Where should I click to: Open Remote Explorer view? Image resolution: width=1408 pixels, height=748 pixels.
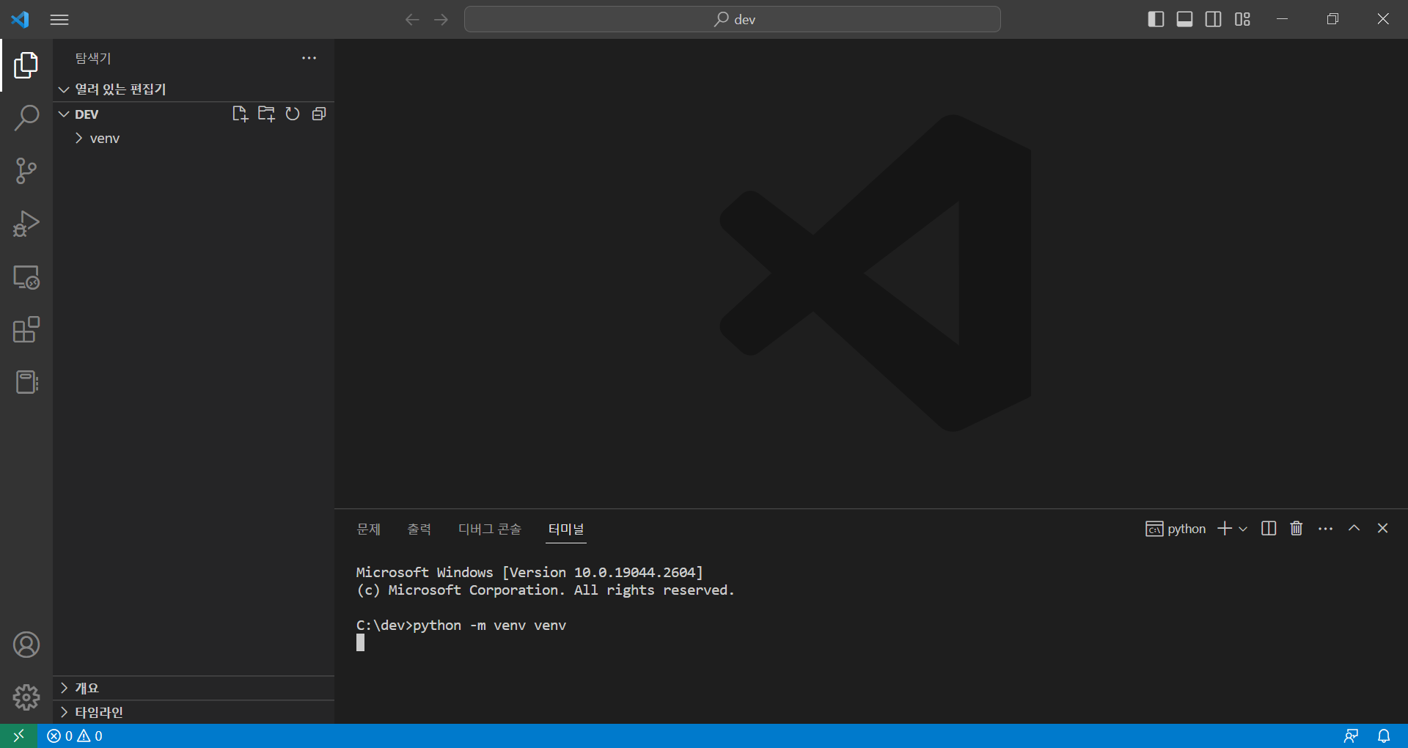(x=26, y=277)
